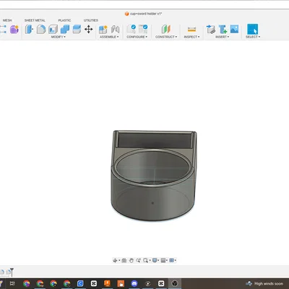Select the Combine tool
The image size is (289, 289).
(65, 30)
